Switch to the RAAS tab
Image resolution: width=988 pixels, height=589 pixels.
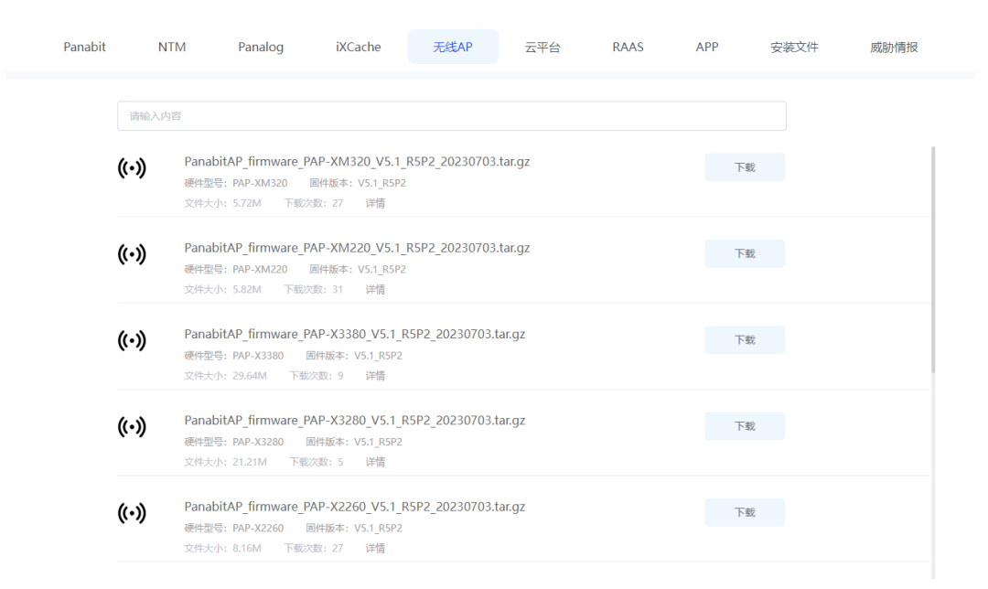pyautogui.click(x=628, y=48)
